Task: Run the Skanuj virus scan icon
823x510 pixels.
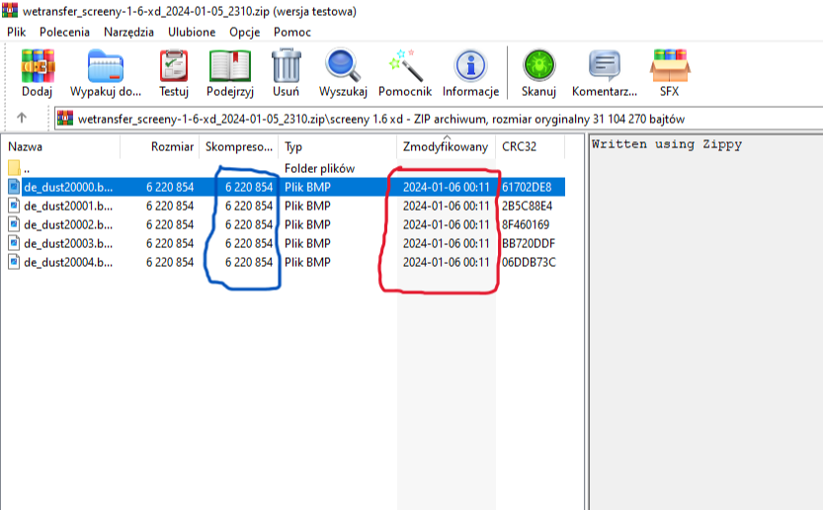Action: [539, 66]
